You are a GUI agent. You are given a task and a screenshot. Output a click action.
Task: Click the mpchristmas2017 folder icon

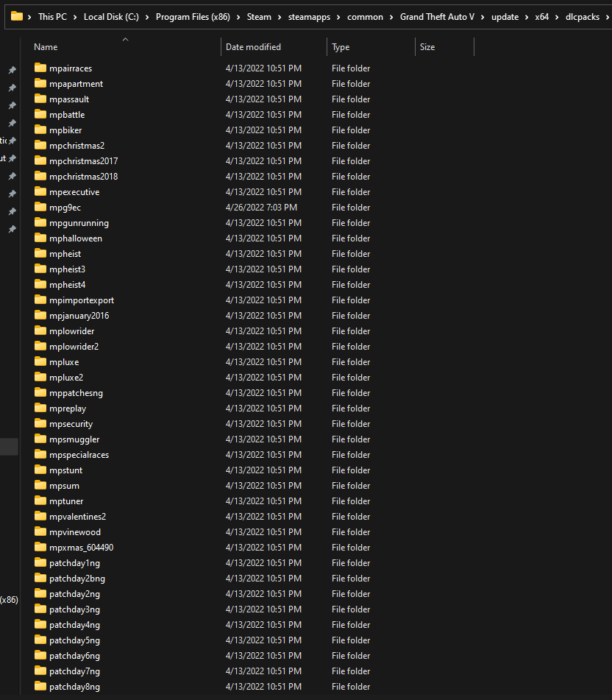(40, 160)
